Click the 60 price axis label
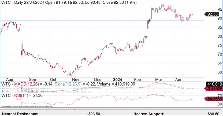Image resolution: width=223 pixels, height=116 pixels. click(x=220, y=72)
